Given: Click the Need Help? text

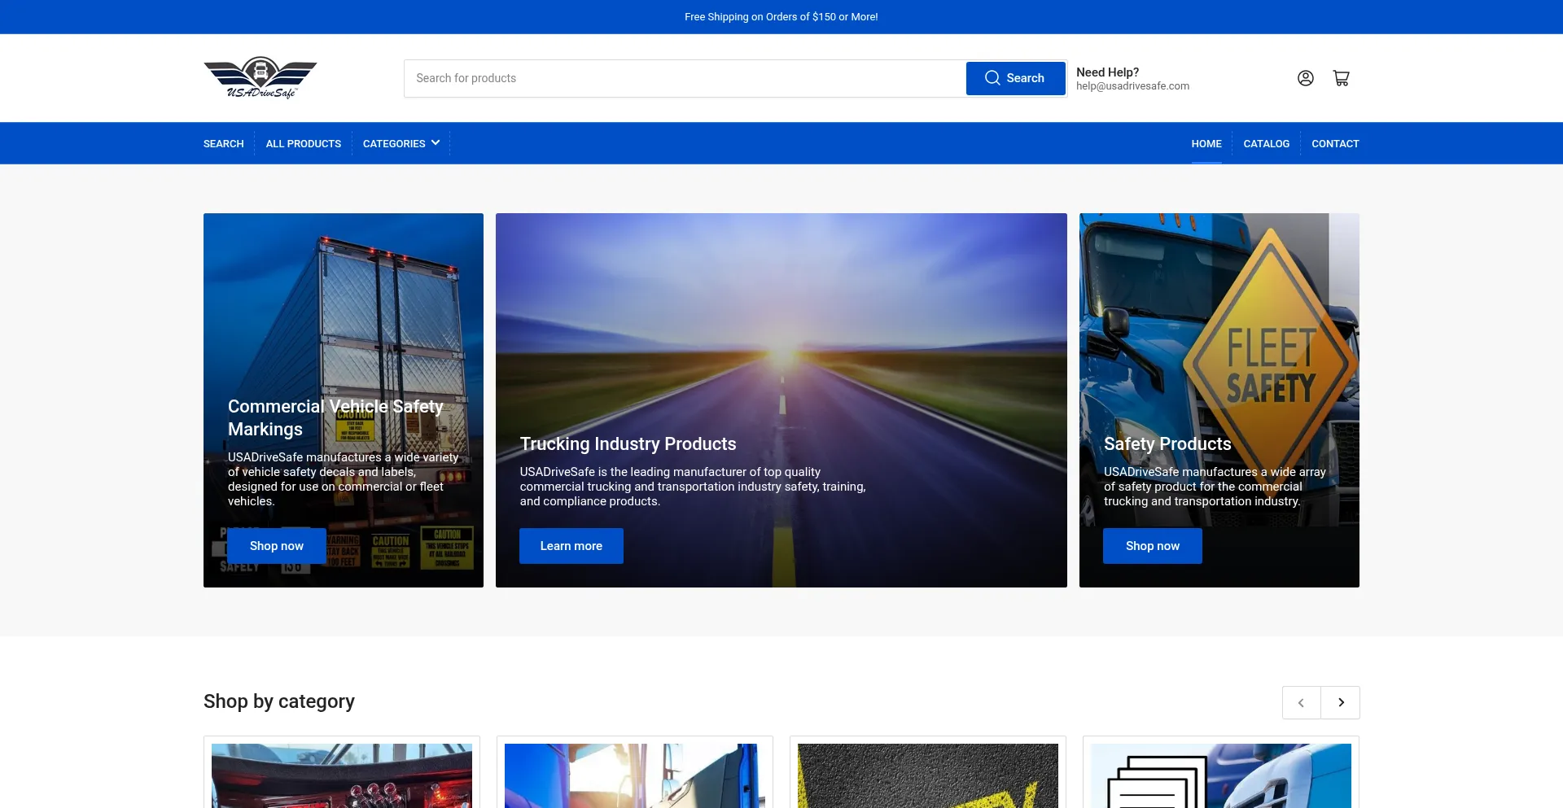Looking at the screenshot, I should pyautogui.click(x=1107, y=72).
